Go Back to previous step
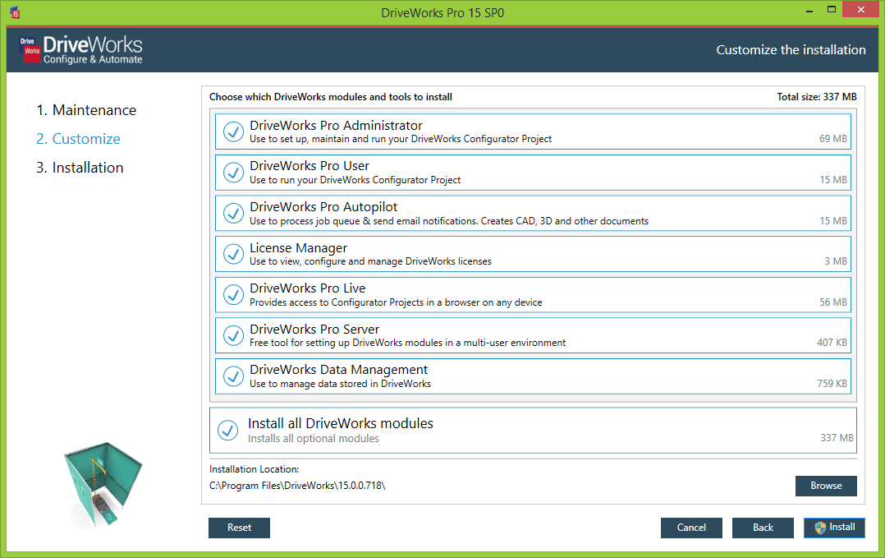Viewport: 885px width, 558px height. pyautogui.click(x=763, y=528)
